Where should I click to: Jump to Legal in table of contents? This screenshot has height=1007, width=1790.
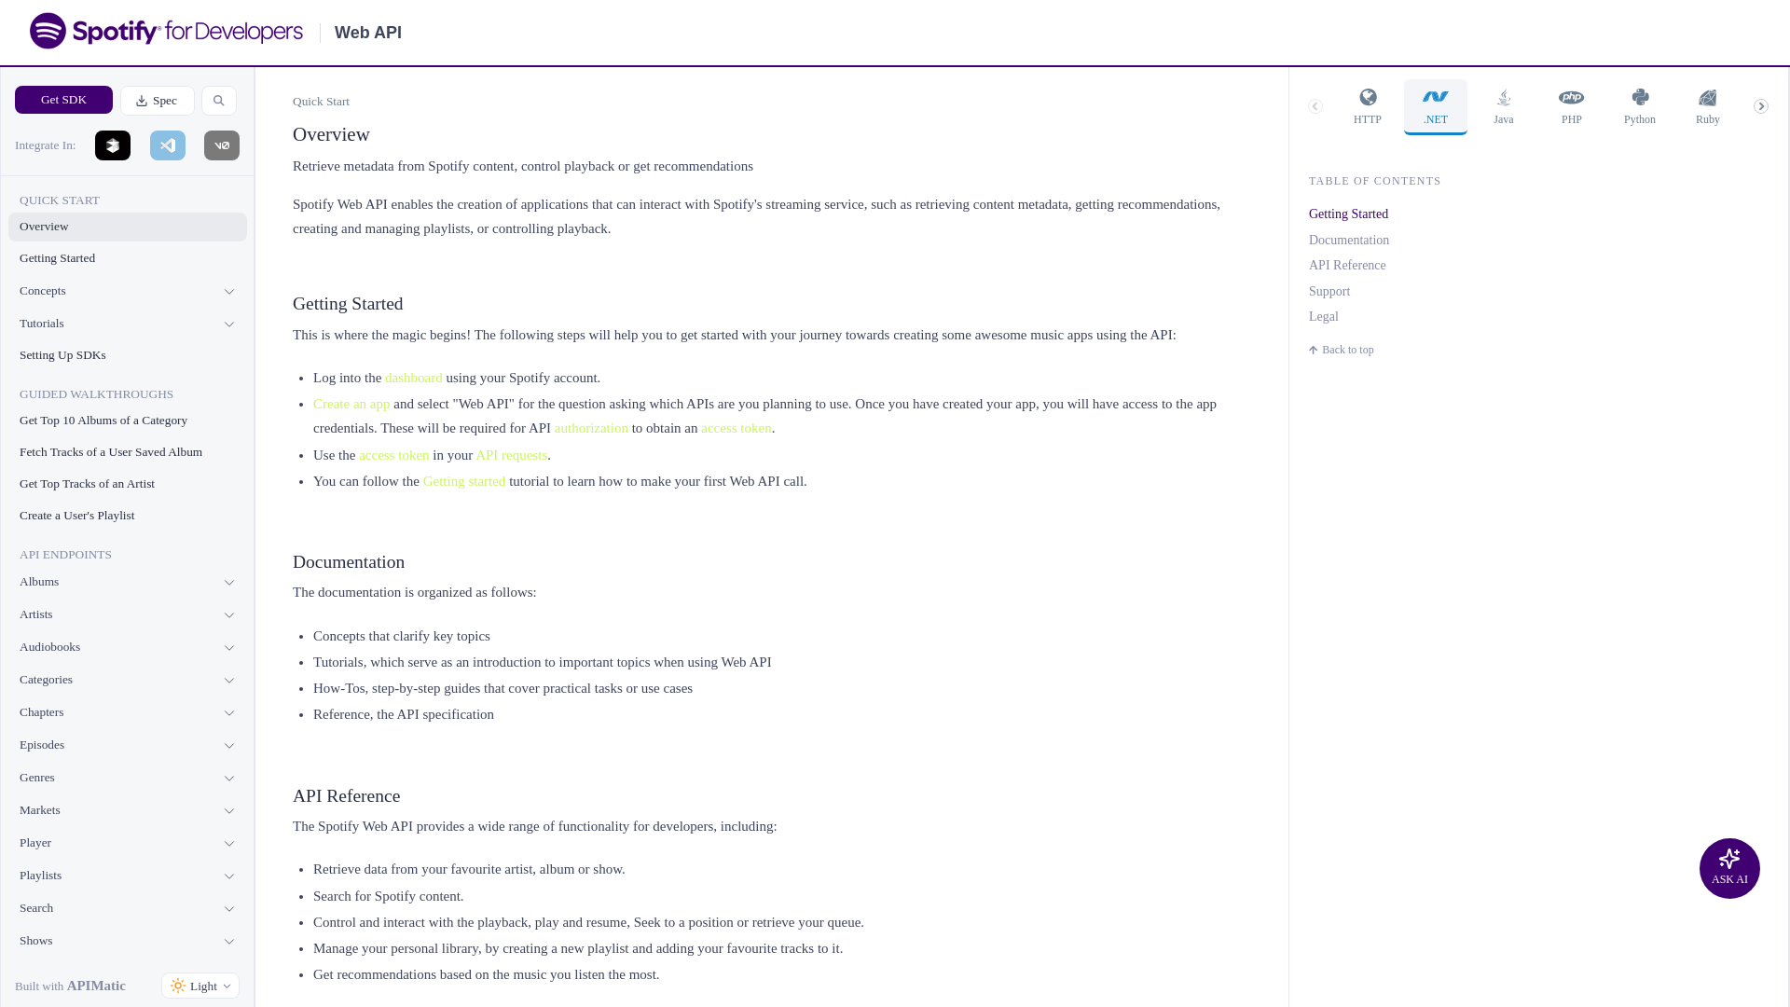click(x=1323, y=317)
